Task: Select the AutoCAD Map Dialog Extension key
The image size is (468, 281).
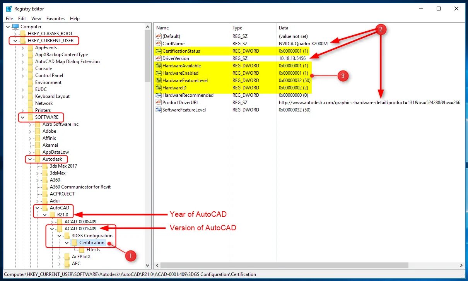Action: pyautogui.click(x=67, y=62)
